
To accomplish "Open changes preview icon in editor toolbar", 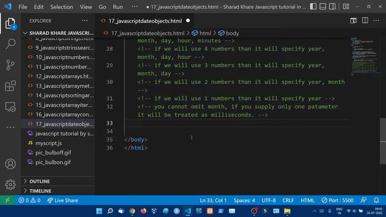I will (353, 20).
